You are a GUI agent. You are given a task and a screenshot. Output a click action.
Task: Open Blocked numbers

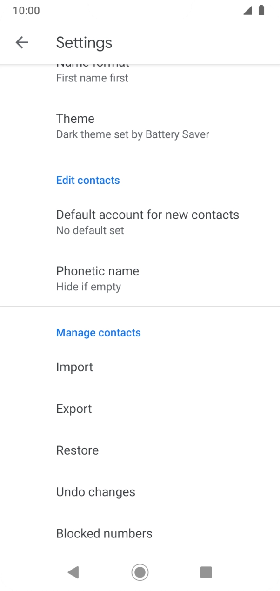point(104,533)
